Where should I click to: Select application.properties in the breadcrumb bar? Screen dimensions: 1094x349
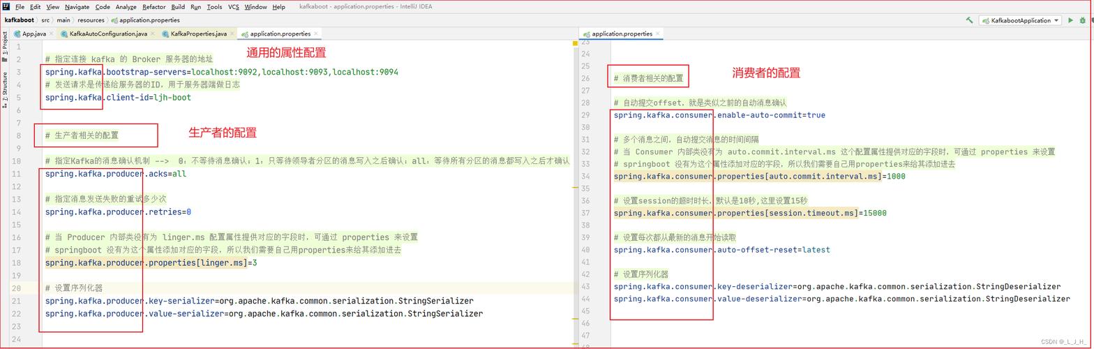tap(145, 20)
